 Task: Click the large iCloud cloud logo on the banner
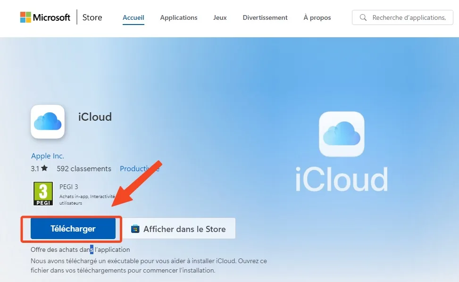click(x=342, y=134)
